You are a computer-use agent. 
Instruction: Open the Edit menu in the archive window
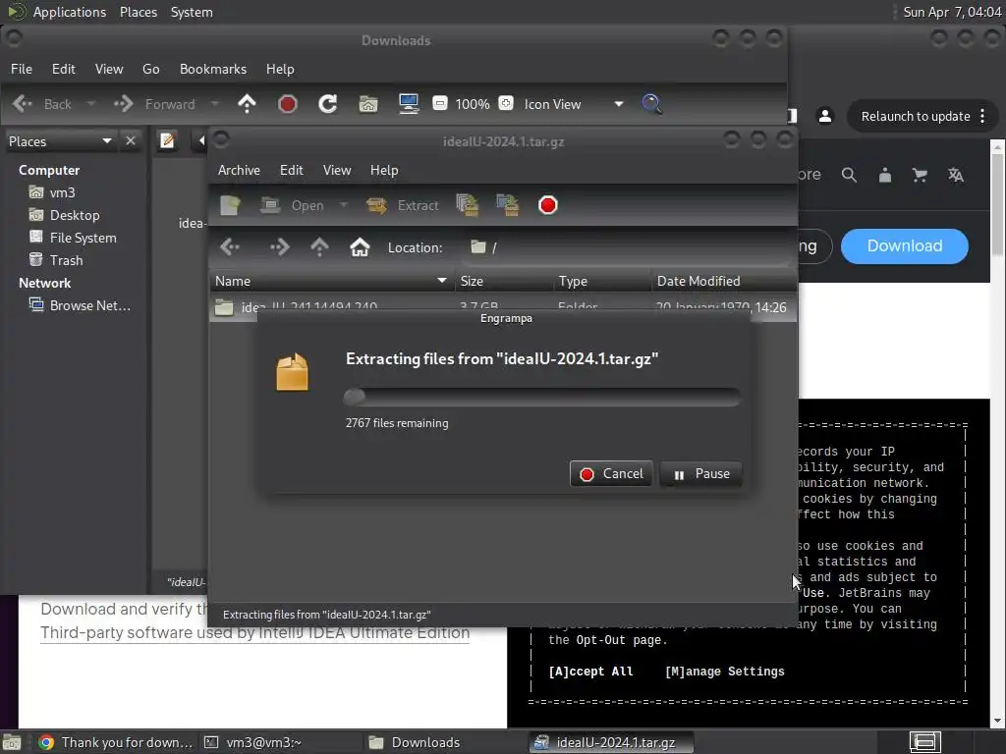coord(291,170)
